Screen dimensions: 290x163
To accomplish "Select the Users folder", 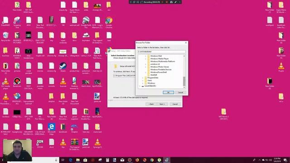I will point(150,81).
